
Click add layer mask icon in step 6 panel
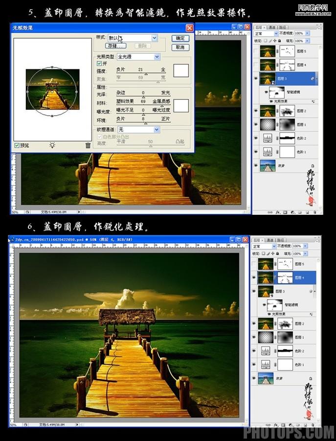point(283,425)
